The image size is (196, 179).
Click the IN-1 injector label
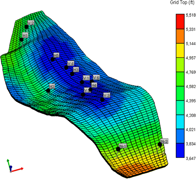point(123,146)
